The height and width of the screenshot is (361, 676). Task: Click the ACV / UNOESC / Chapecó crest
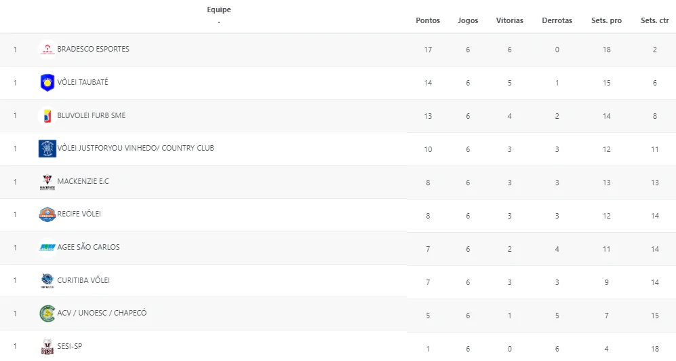click(x=47, y=313)
